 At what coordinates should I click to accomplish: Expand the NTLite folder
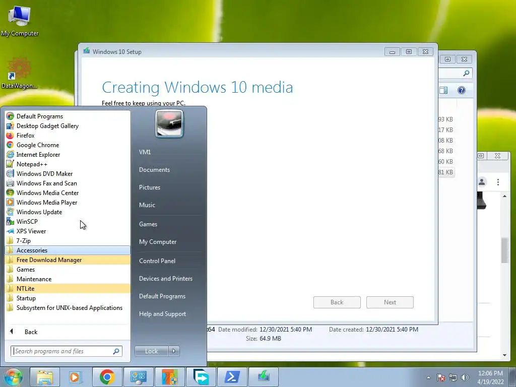pyautogui.click(x=68, y=288)
